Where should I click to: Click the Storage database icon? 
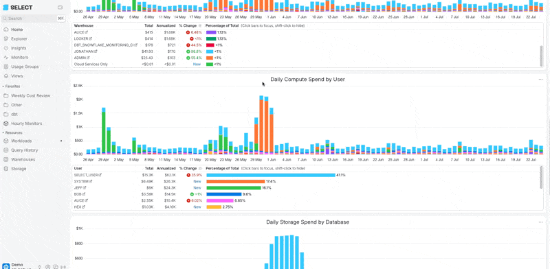click(x=5, y=169)
